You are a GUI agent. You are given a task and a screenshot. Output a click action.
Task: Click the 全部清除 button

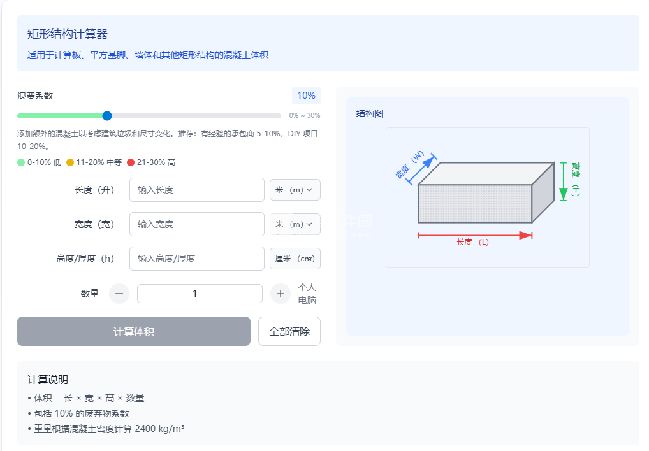[289, 331]
